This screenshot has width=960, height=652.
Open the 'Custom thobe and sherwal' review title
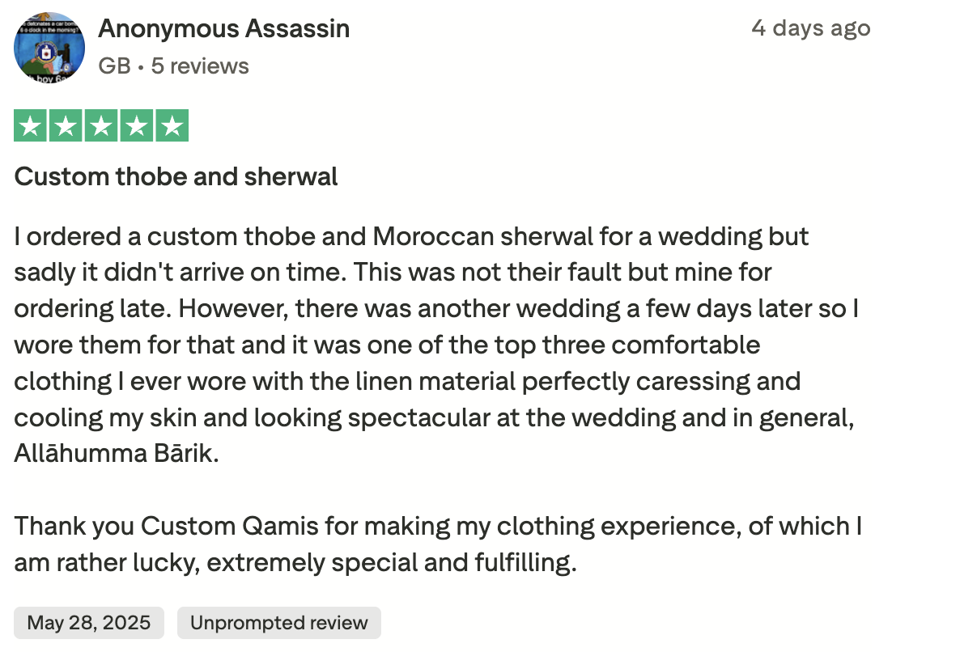tap(176, 176)
